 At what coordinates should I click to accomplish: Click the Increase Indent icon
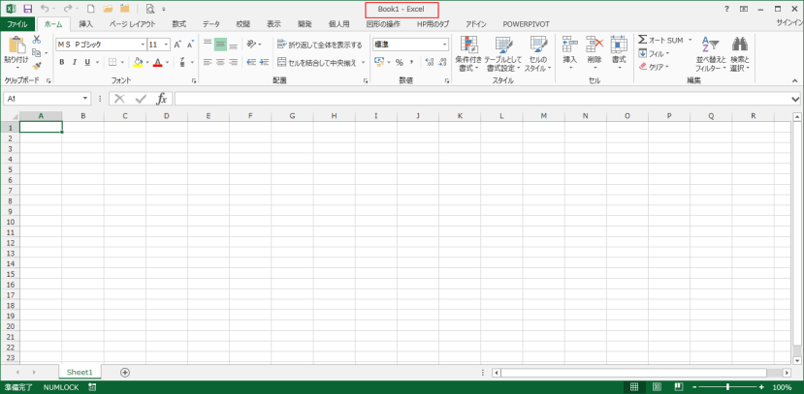[264, 62]
